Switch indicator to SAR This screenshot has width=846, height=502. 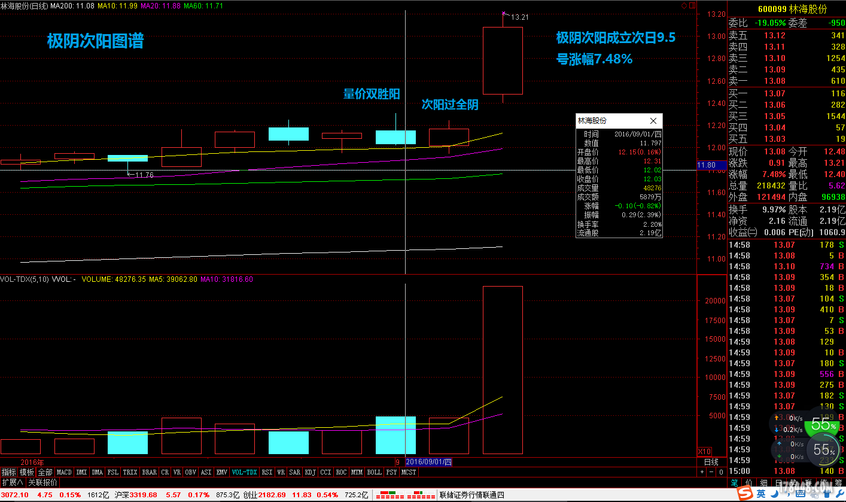(295, 472)
